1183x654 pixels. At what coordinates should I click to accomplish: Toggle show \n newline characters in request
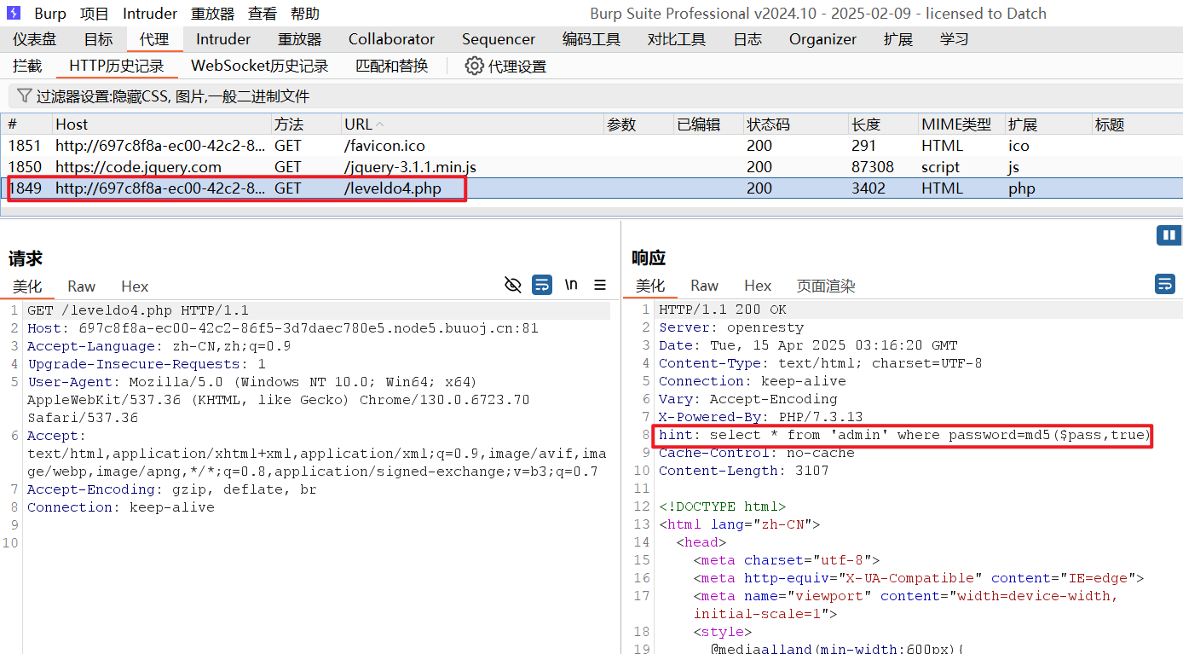tap(571, 285)
